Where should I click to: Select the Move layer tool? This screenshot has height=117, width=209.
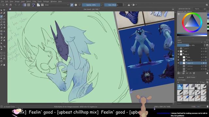[x=4, y=31]
